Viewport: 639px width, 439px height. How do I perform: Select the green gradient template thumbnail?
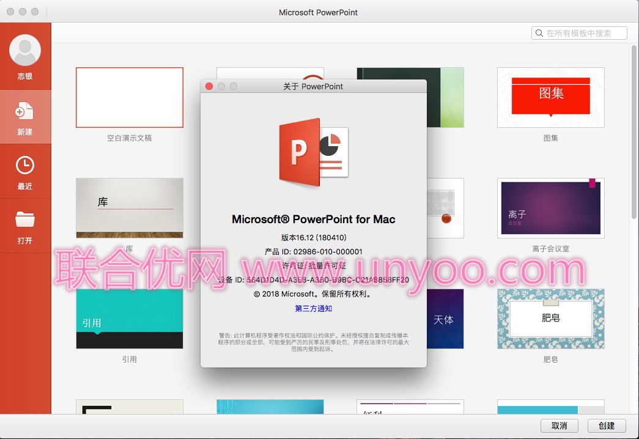click(x=445, y=97)
